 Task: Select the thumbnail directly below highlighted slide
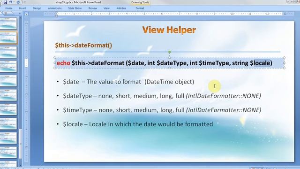click(x=8, y=52)
